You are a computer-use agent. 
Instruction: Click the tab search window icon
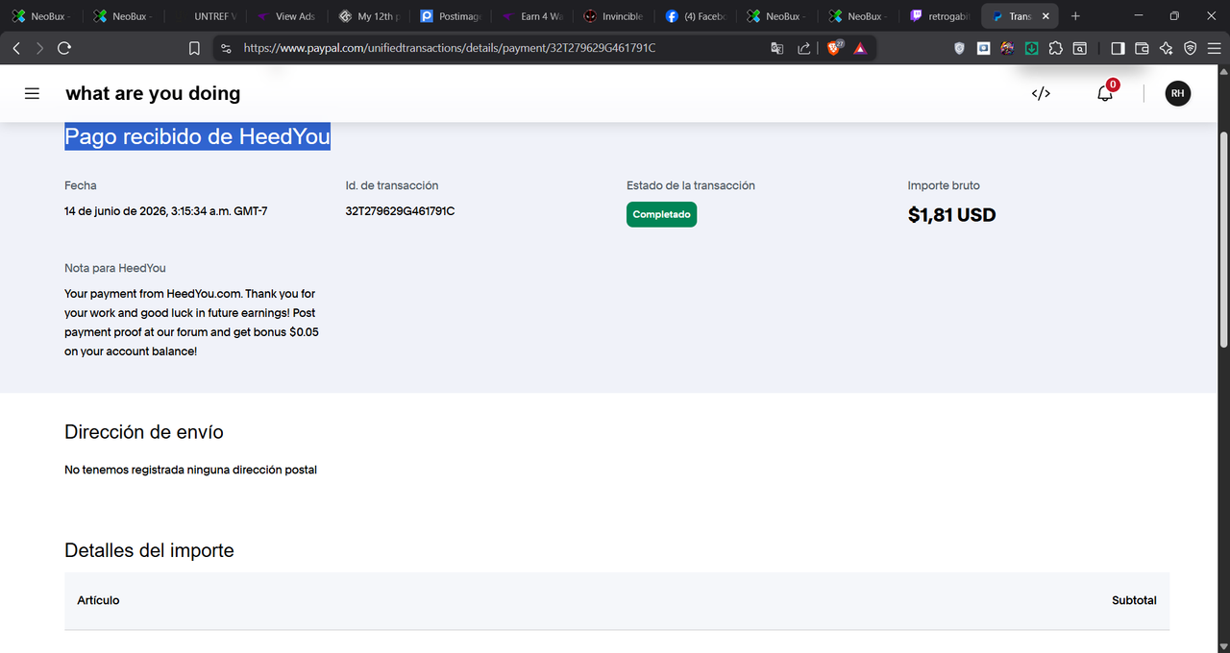[x=1080, y=48]
